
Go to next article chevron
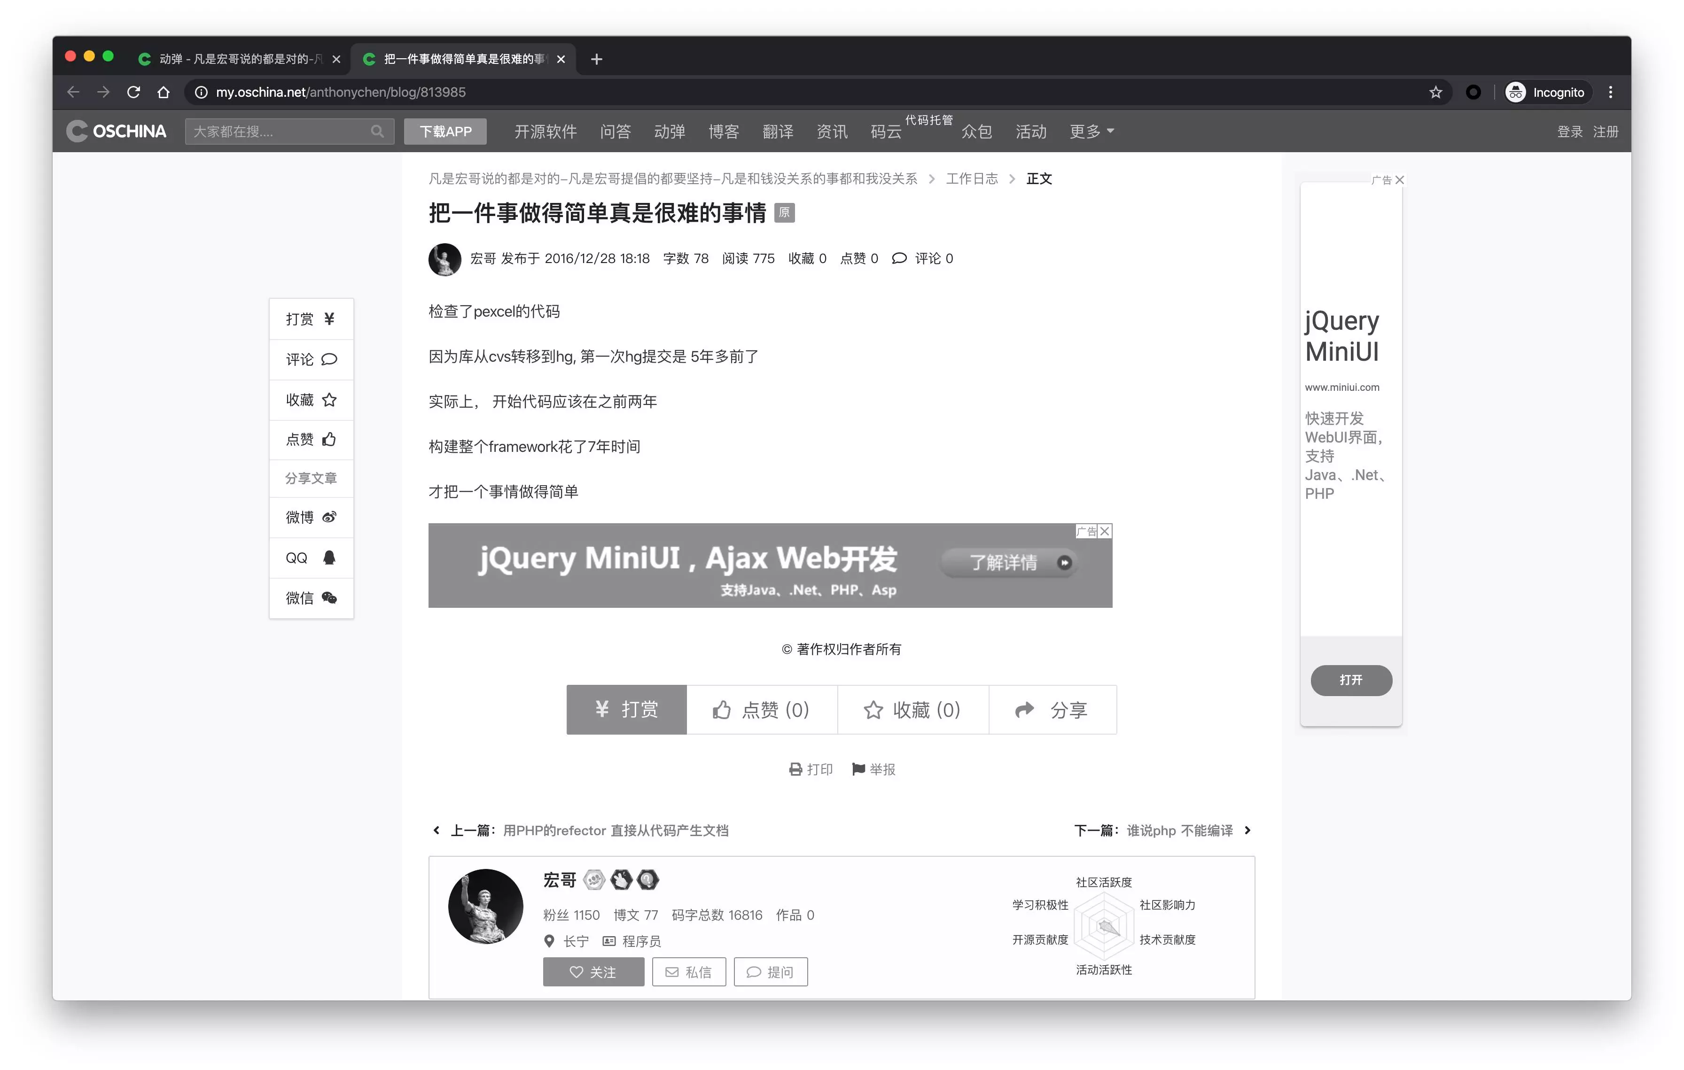(1247, 830)
